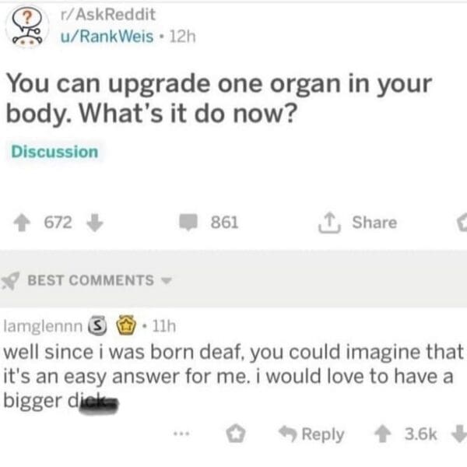Downvote the AskReddit post
The height and width of the screenshot is (467, 467).
pos(95,223)
